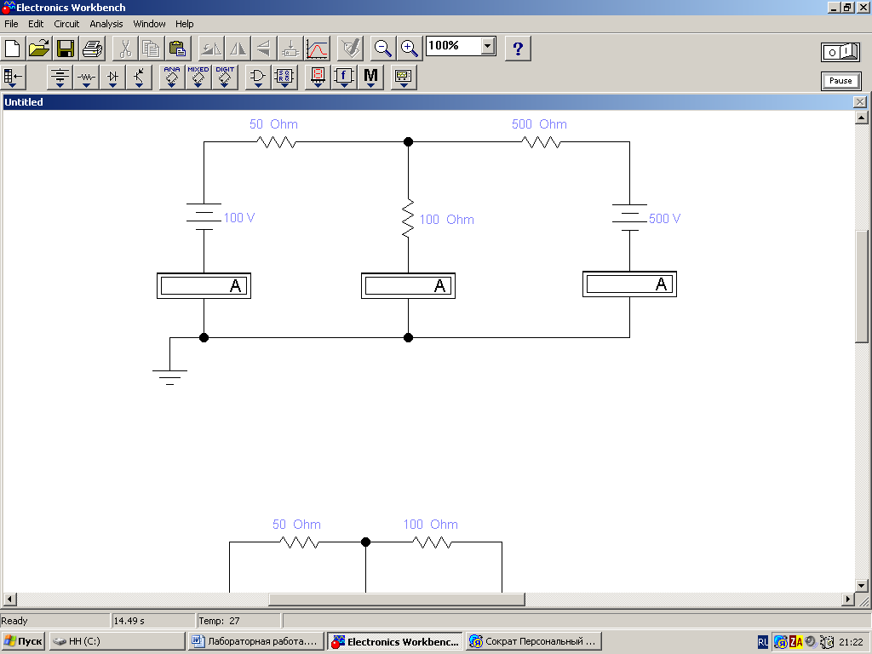This screenshot has width=872, height=654.
Task: Select the 50 Ohm resistor at top left
Action: click(277, 142)
